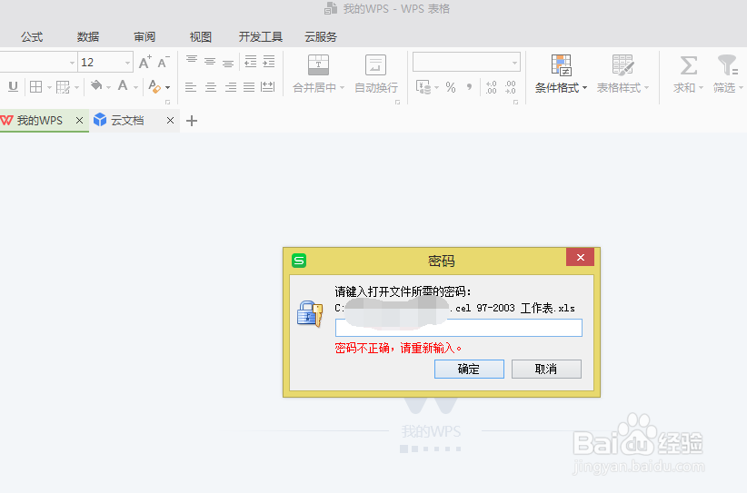Screen dimensions: 747x493
Task: Open 表格样式 table style menu
Action: [622, 74]
